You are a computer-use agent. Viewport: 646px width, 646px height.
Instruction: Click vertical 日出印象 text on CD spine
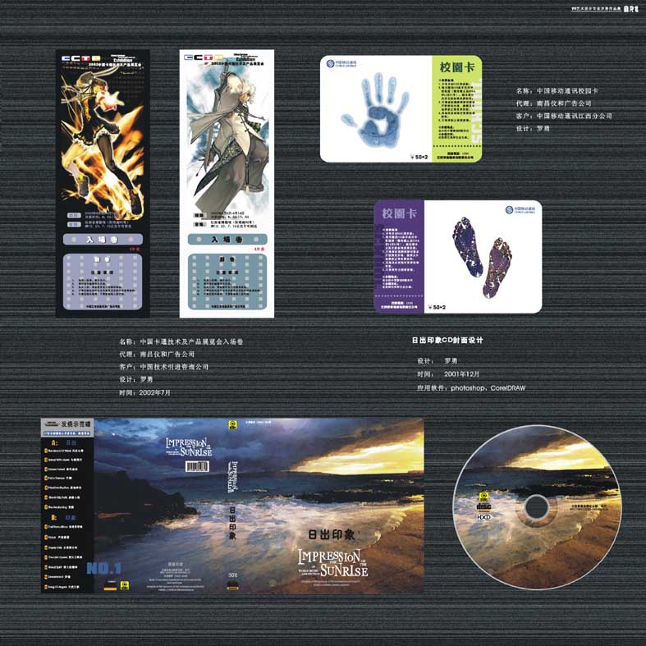click(x=232, y=523)
